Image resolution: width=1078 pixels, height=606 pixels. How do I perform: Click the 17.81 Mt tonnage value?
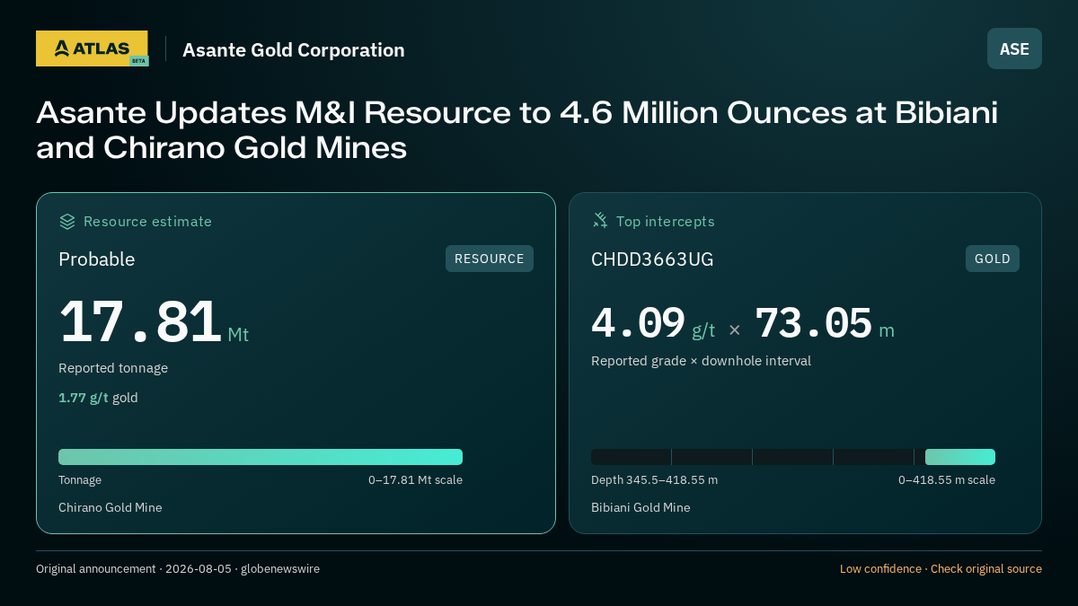154,322
